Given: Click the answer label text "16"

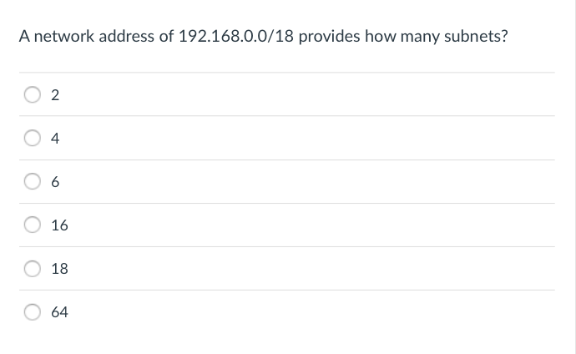Looking at the screenshot, I should pyautogui.click(x=59, y=225).
